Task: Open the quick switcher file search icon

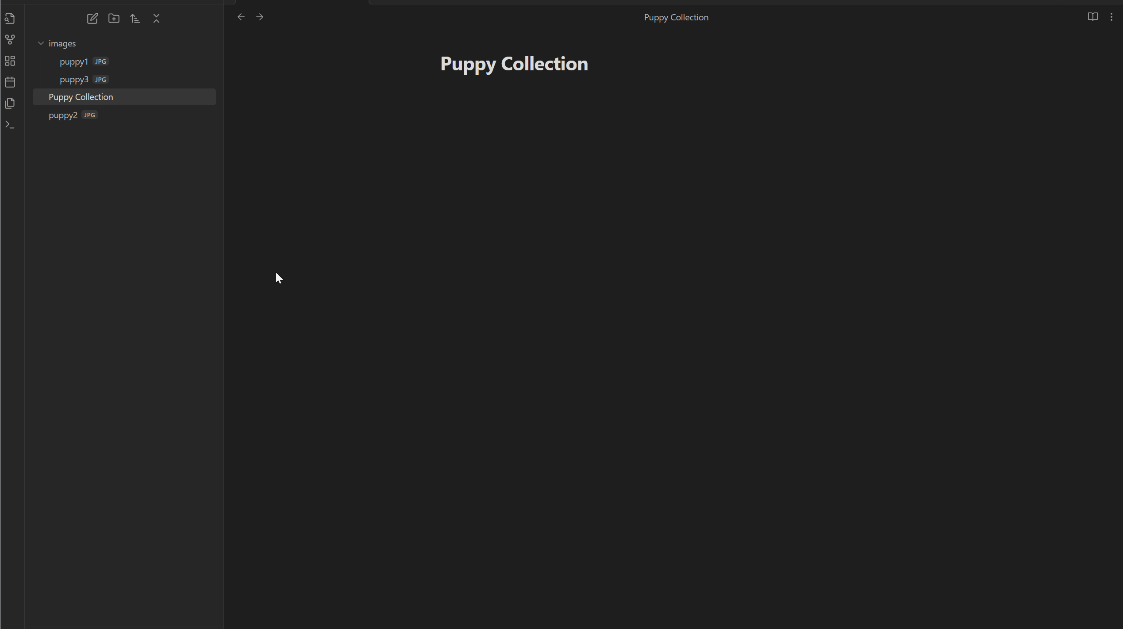Action: coord(10,19)
